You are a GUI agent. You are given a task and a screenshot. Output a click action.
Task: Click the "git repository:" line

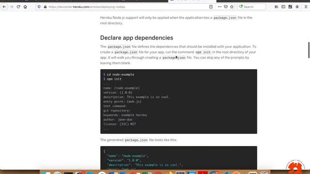[x=117, y=111]
